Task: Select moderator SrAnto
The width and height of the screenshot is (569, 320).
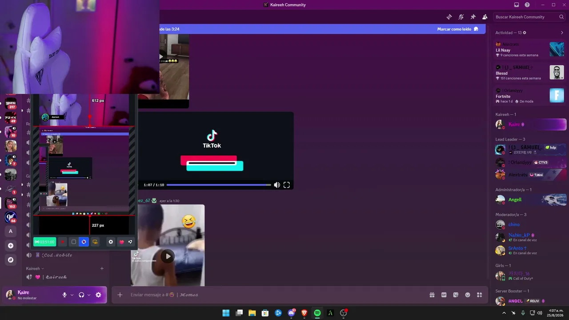Action: pyautogui.click(x=530, y=250)
